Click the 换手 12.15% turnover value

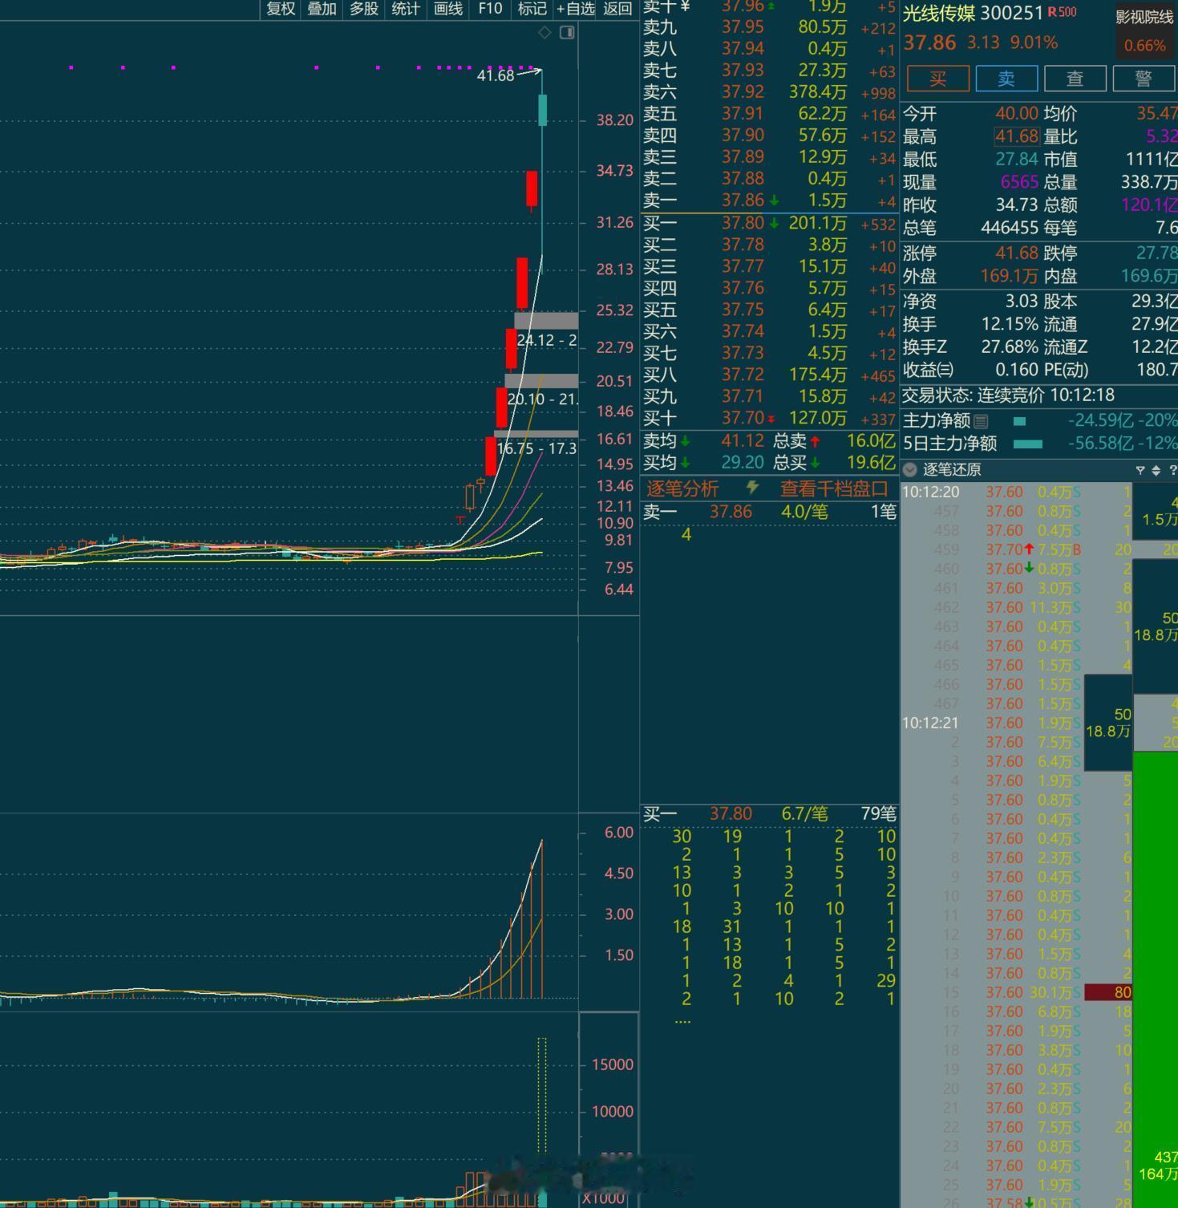[1010, 324]
